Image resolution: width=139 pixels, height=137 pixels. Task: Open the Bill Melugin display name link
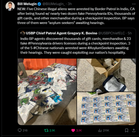click(x=27, y=4)
